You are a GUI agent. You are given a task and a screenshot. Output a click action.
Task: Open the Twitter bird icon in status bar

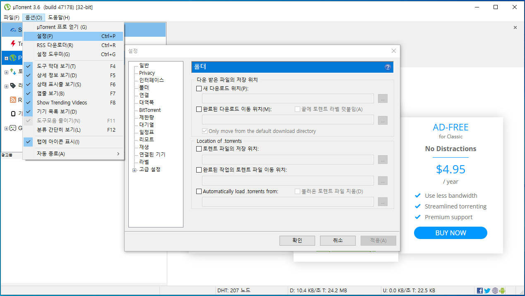[487, 291]
